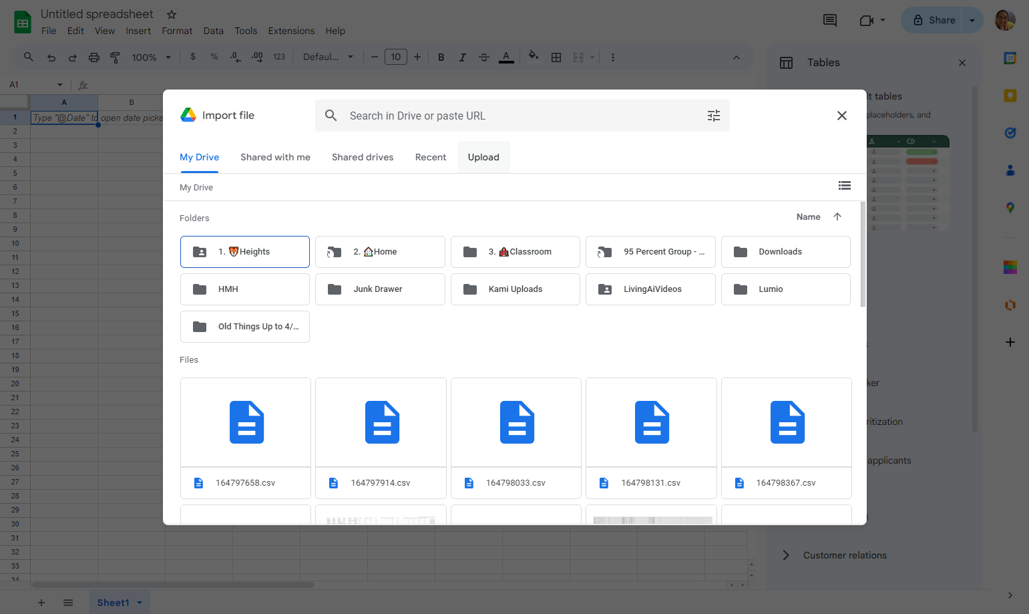Click the fill color bucket icon

pyautogui.click(x=533, y=57)
